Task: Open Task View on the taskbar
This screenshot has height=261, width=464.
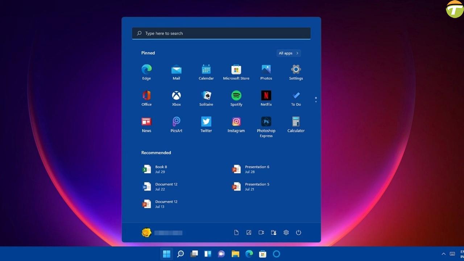Action: (194, 254)
